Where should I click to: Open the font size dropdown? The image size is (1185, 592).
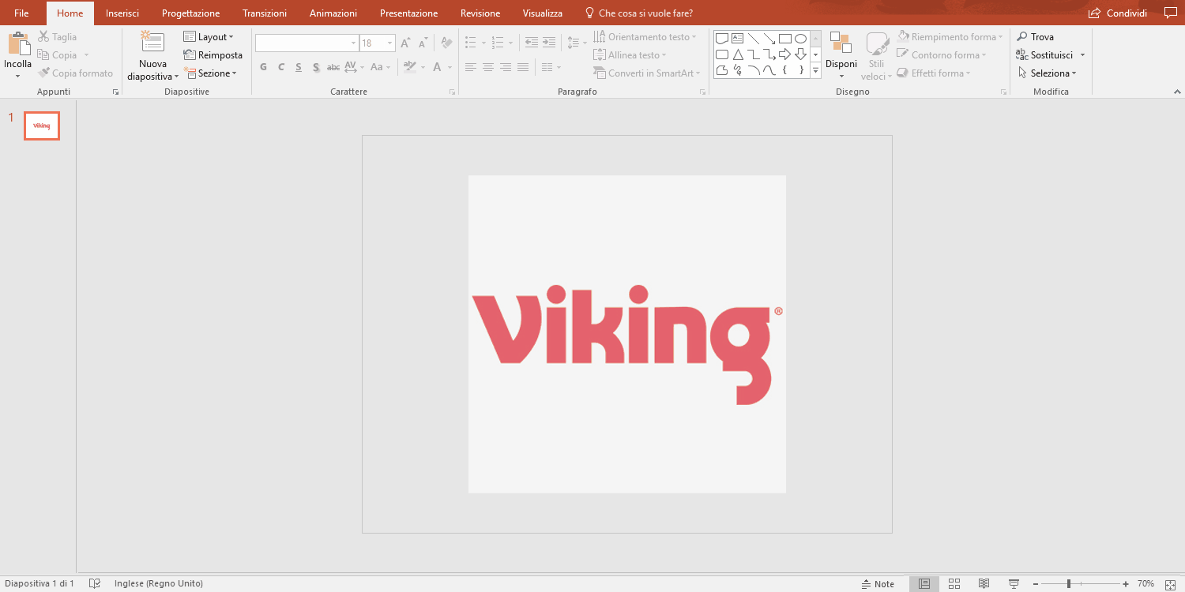pyautogui.click(x=389, y=43)
